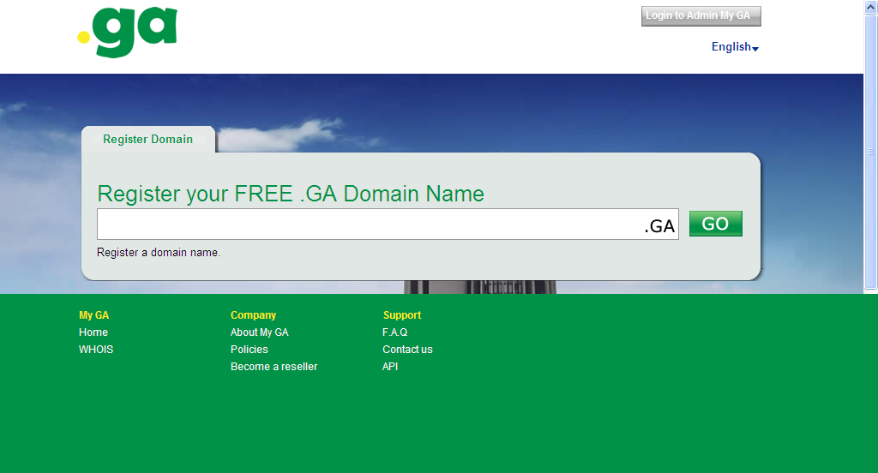This screenshot has height=473, width=878.
Task: Open About My GA link
Action: 259,332
